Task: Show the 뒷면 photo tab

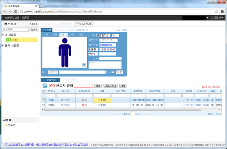Action: tap(55, 35)
